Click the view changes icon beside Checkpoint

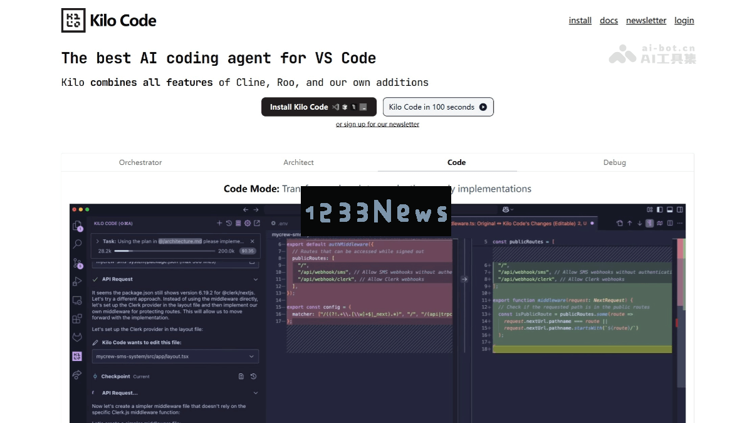tap(241, 377)
